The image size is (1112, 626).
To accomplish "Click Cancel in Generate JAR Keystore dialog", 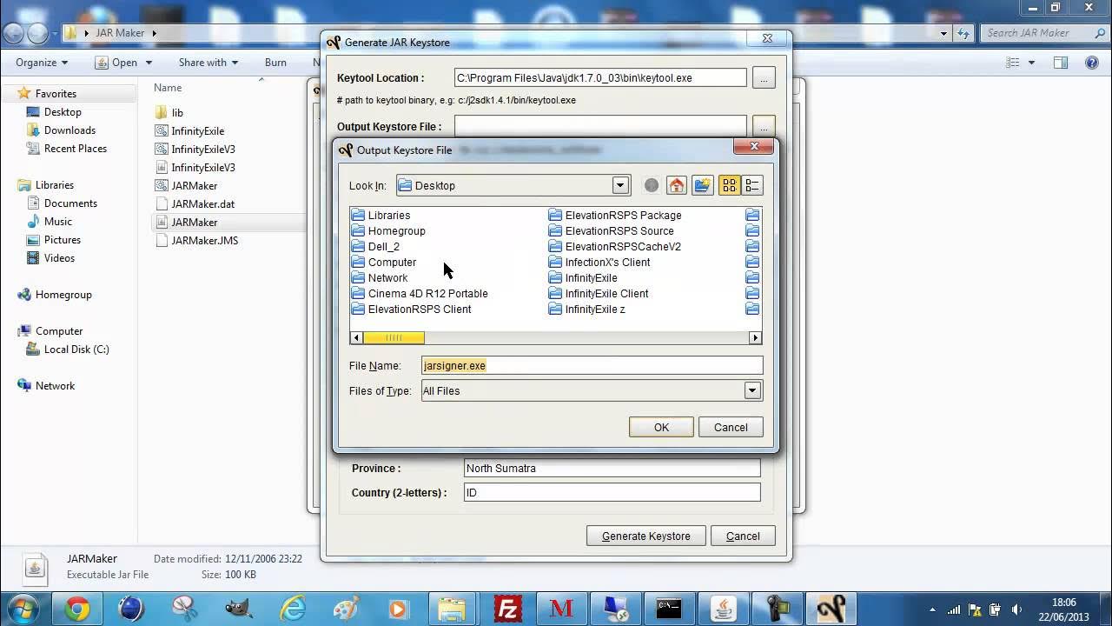I will point(743,536).
